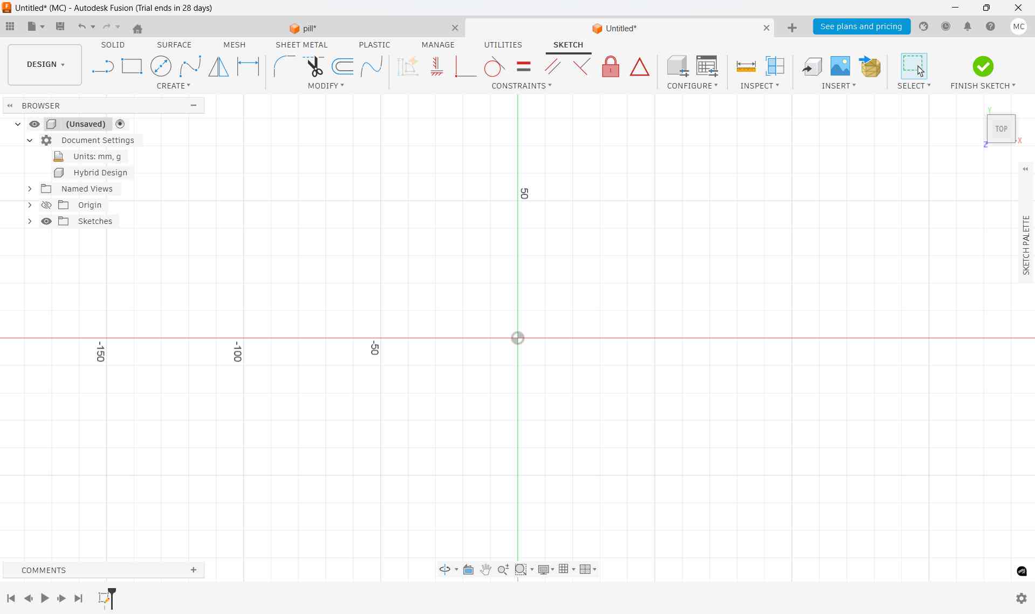Select the Offset tool
The width and height of the screenshot is (1035, 614).
pos(342,66)
